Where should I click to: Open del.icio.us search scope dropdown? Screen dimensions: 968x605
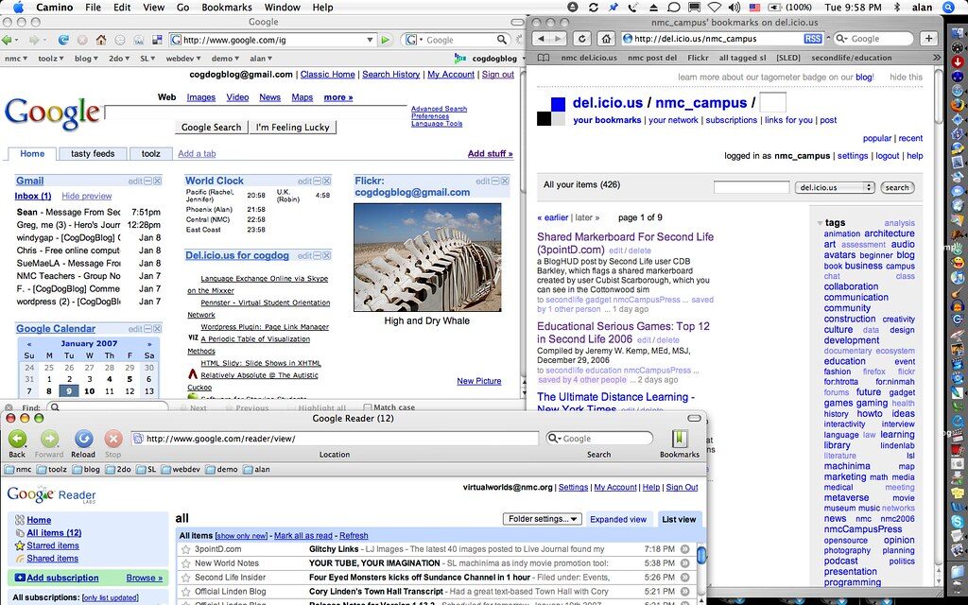point(835,187)
